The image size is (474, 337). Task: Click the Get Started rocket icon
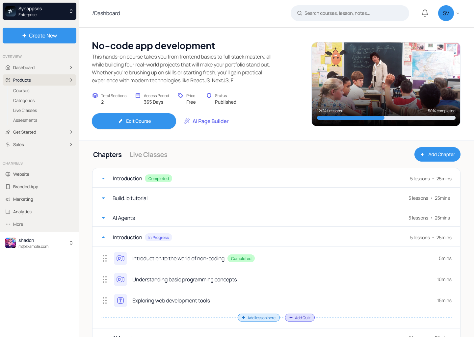[x=8, y=132]
